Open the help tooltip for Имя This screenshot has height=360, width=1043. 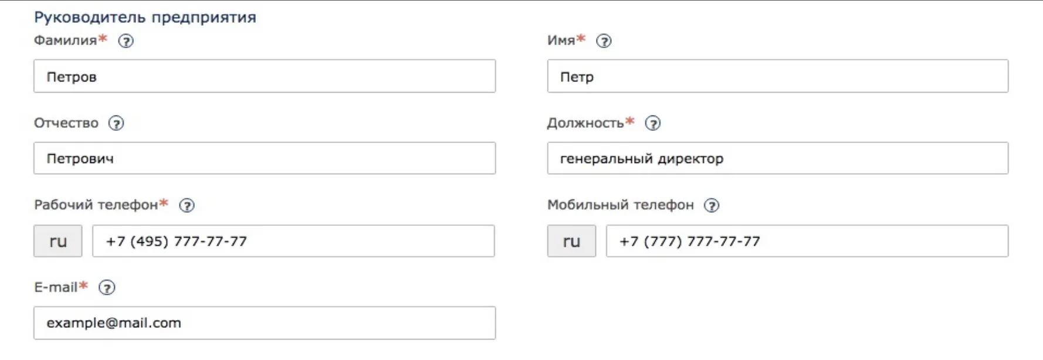tap(604, 41)
